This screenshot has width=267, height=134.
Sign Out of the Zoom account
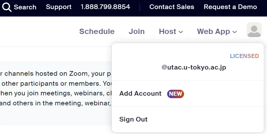point(133,119)
